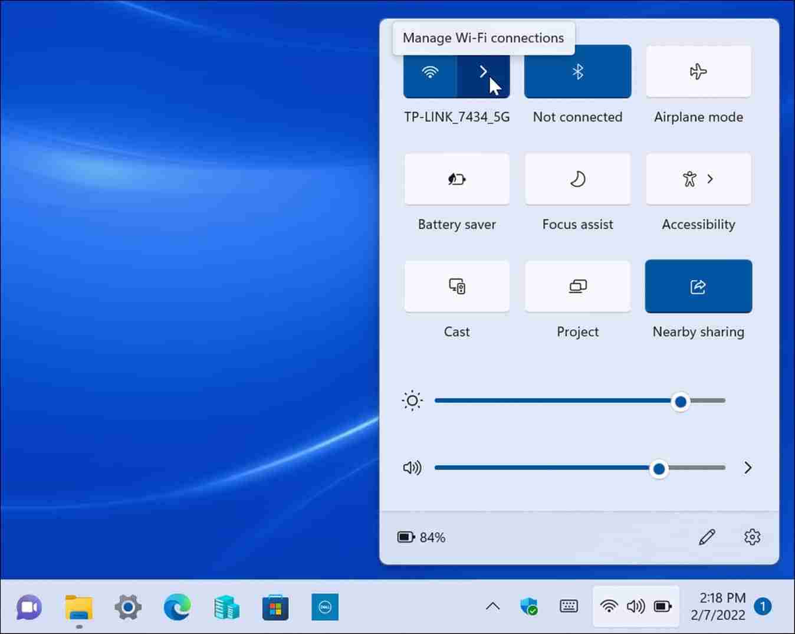Open notification badge showing 1

click(x=763, y=606)
